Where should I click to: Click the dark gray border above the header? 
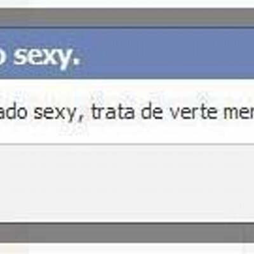point(127,18)
